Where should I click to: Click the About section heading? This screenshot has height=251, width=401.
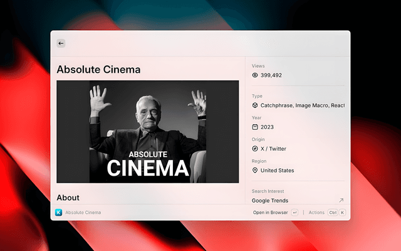(x=68, y=198)
